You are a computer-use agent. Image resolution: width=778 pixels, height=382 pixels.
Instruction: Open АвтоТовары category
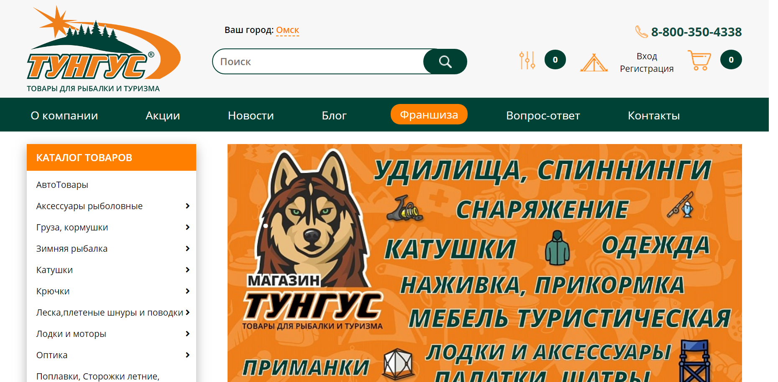62,185
